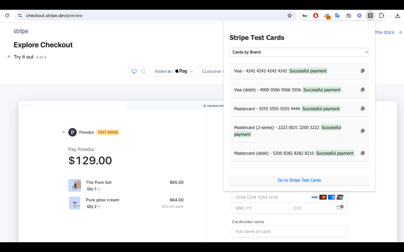Open the Stripe Test Cards extension icon
The width and height of the screenshot is (404, 252).
[x=370, y=15]
